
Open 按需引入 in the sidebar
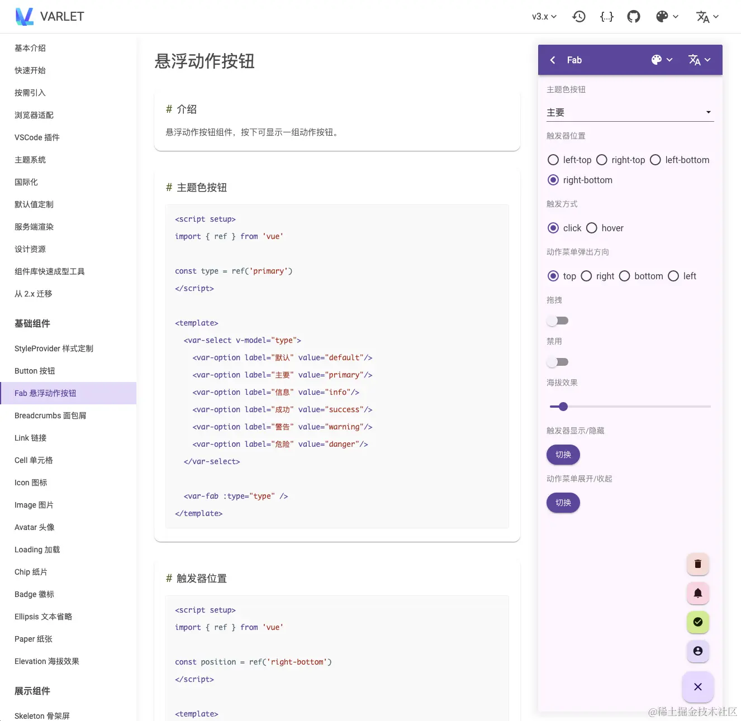click(68, 93)
